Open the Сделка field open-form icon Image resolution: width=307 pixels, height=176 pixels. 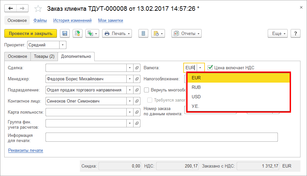[x=137, y=68]
